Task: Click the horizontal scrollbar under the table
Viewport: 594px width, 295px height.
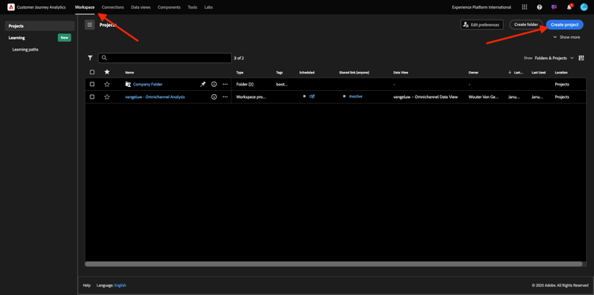Action: point(333,264)
